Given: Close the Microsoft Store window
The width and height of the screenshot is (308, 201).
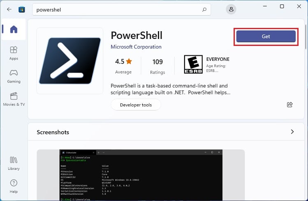Looking at the screenshot, I should (299, 6).
